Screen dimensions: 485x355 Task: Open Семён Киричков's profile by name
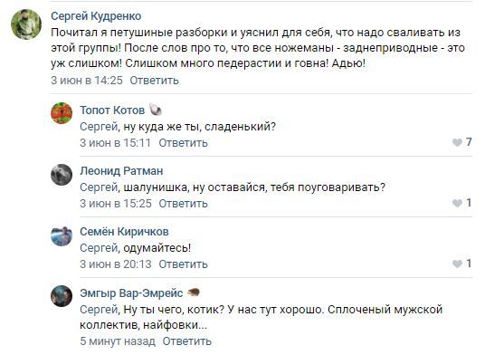124,232
